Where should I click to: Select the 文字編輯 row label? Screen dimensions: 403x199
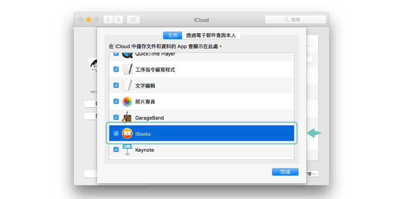point(145,86)
